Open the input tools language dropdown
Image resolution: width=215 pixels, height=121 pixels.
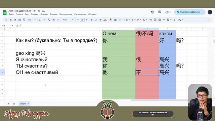point(181,20)
